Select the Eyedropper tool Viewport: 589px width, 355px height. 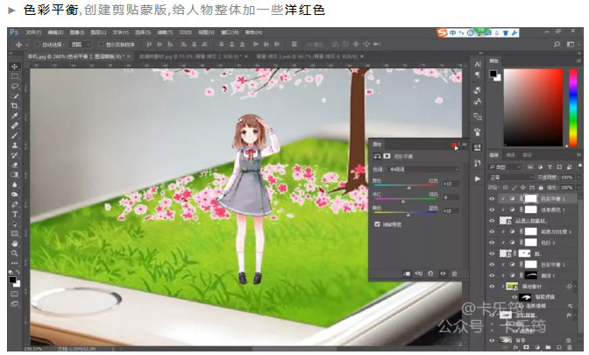tap(15, 116)
